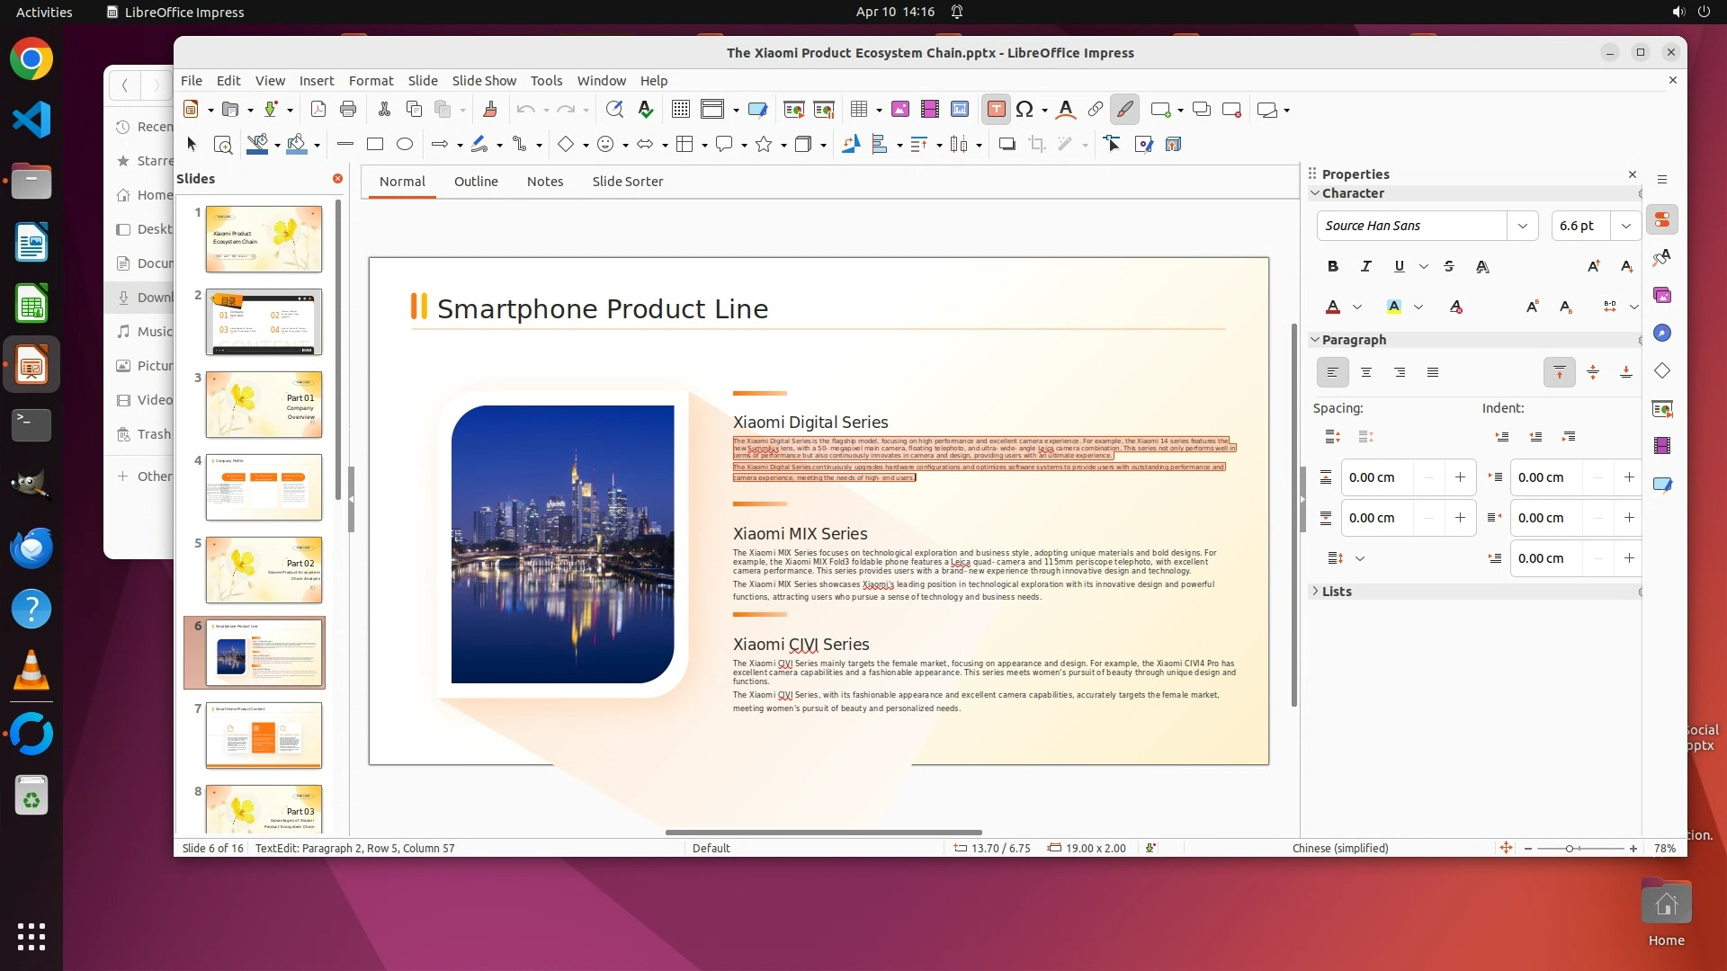Click the Insert Table icon

pos(859,110)
